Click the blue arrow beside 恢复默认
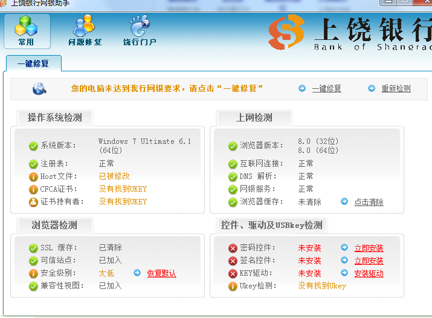This screenshot has height=318, width=432. coord(137,273)
